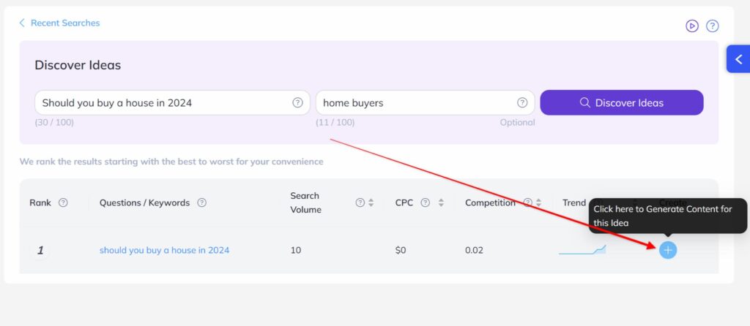Click the 'home buyers' audience input field
Viewport: 750px width, 326px height.
pos(425,102)
